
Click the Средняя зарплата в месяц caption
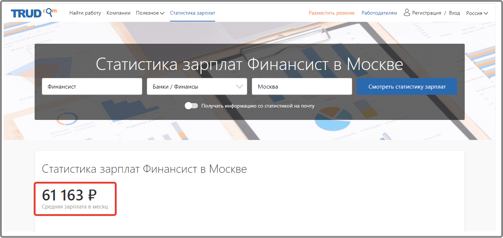pos(75,207)
